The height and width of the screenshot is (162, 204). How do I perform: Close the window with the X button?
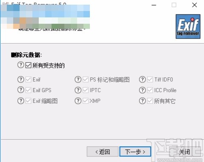[195, 5]
